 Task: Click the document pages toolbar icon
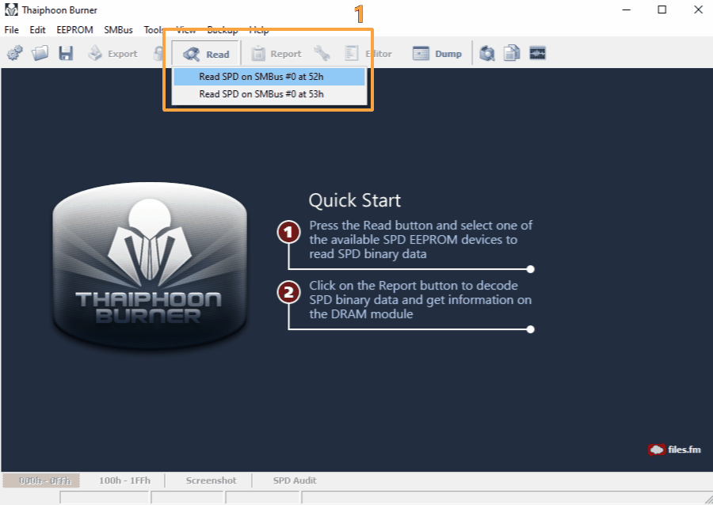512,54
